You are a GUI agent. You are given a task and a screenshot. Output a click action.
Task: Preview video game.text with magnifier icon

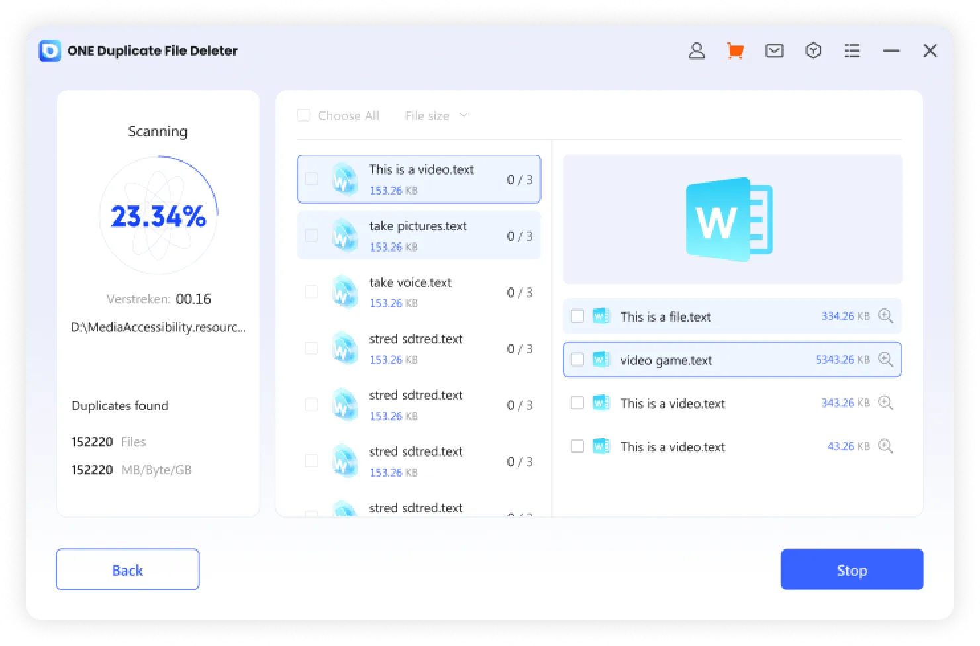pos(885,359)
